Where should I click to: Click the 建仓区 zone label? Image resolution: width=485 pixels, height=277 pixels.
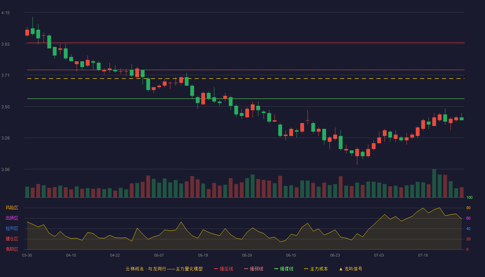click(12, 239)
